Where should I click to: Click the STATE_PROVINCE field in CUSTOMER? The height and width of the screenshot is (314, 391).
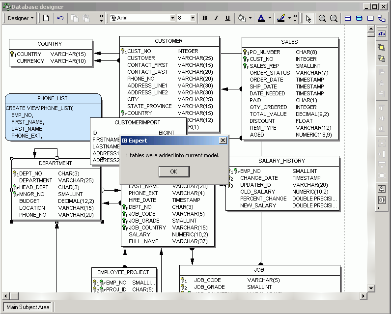point(149,106)
